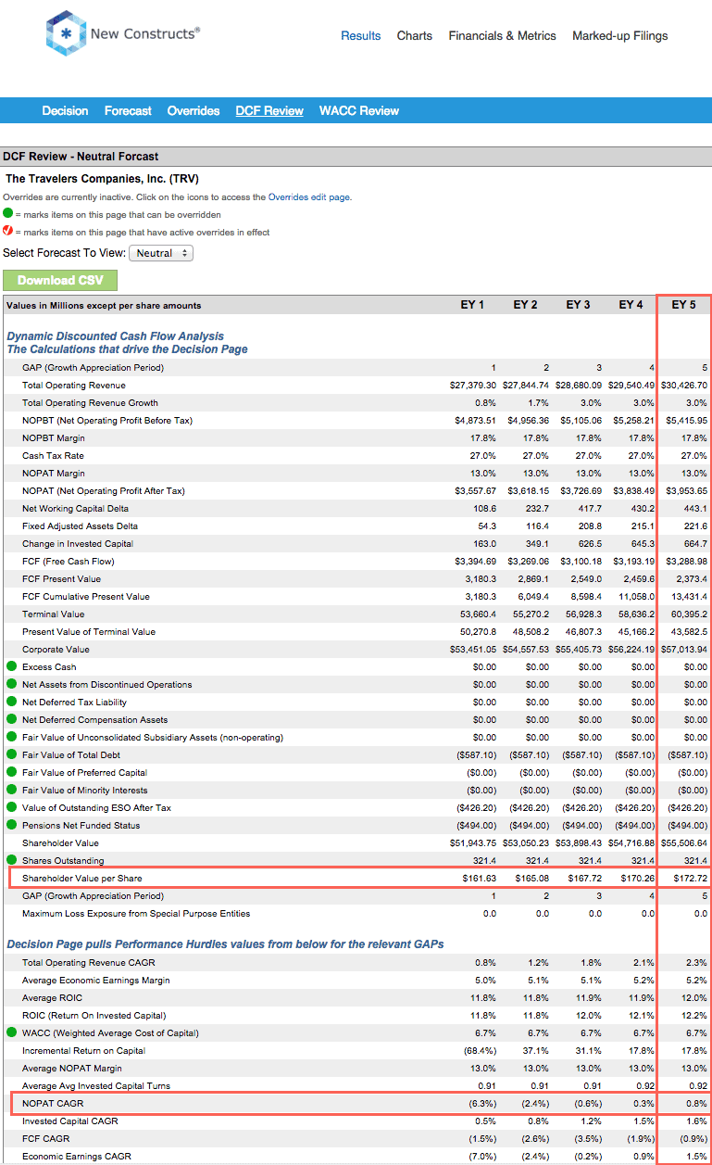Click override dot for Net Deferred Tax Liability

(11, 702)
